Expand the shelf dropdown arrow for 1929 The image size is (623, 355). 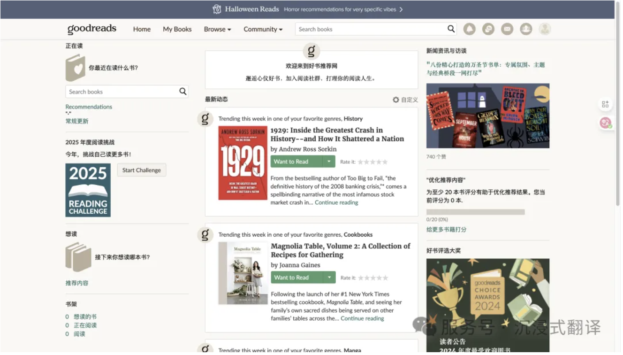[329, 162]
